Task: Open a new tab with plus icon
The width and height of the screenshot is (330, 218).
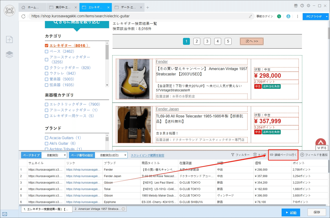Action: pos(147,7)
